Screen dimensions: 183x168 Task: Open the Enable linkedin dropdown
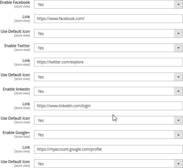click(109, 91)
